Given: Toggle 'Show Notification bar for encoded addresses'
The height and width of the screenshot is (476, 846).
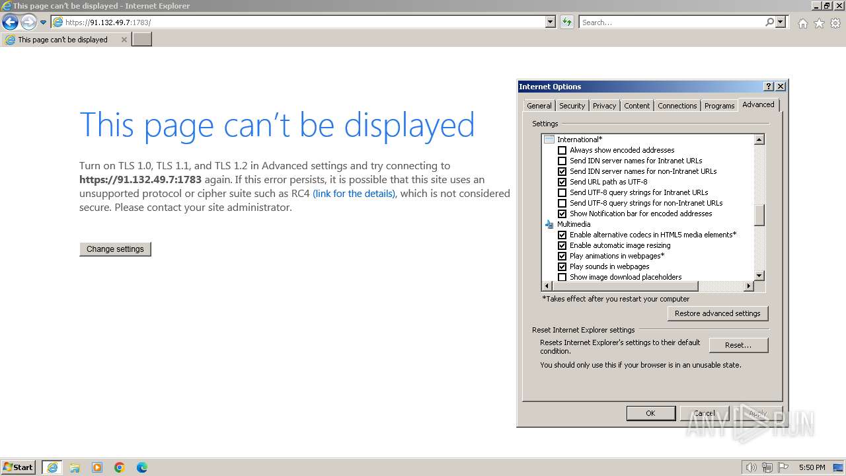Looking at the screenshot, I should (562, 214).
